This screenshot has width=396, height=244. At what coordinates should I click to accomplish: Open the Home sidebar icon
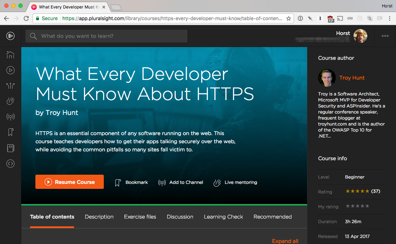(x=10, y=55)
